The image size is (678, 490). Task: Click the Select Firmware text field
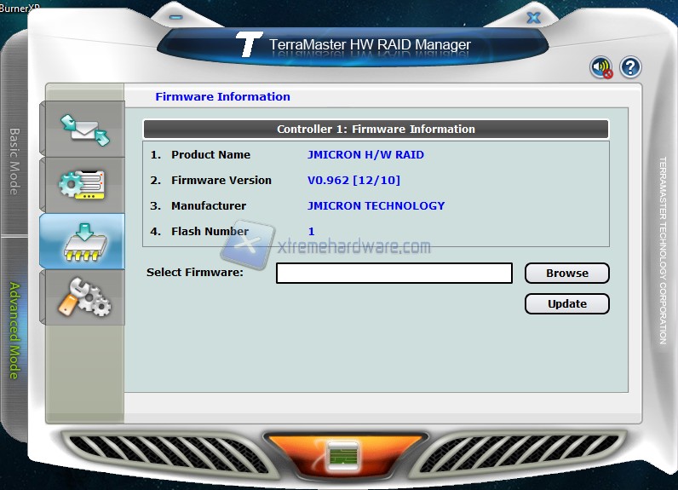click(394, 273)
